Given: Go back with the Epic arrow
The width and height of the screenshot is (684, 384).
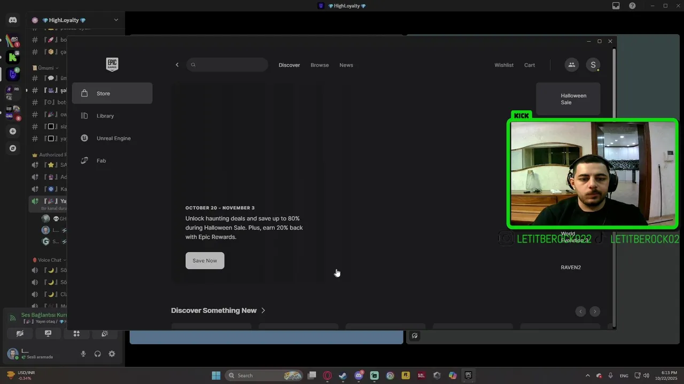Looking at the screenshot, I should pos(177,65).
